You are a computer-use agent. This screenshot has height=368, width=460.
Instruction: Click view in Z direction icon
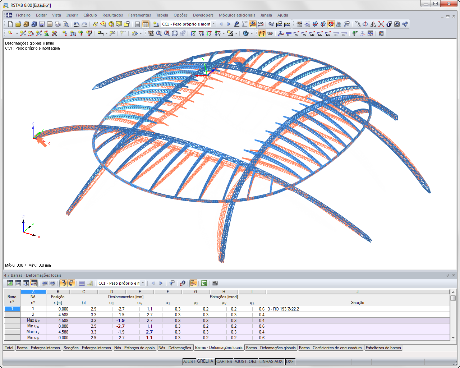209,33
